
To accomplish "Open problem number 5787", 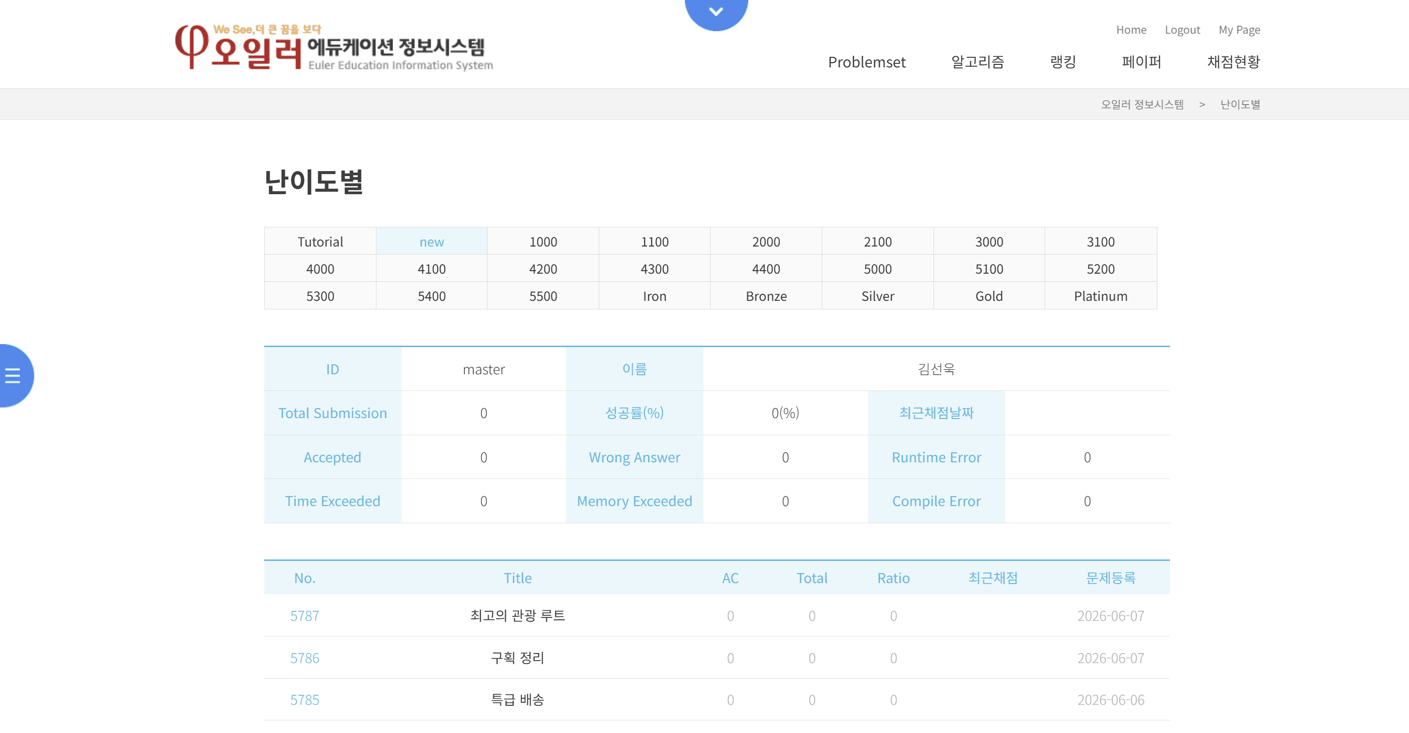I will click(x=304, y=615).
